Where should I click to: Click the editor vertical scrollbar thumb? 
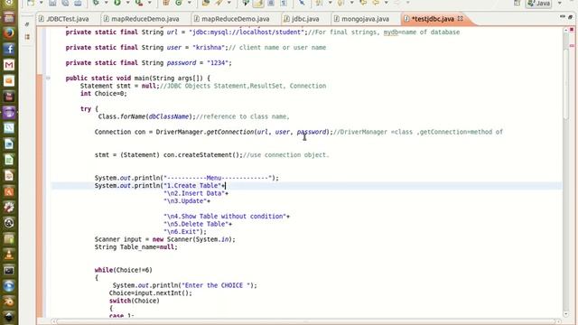coord(566,84)
